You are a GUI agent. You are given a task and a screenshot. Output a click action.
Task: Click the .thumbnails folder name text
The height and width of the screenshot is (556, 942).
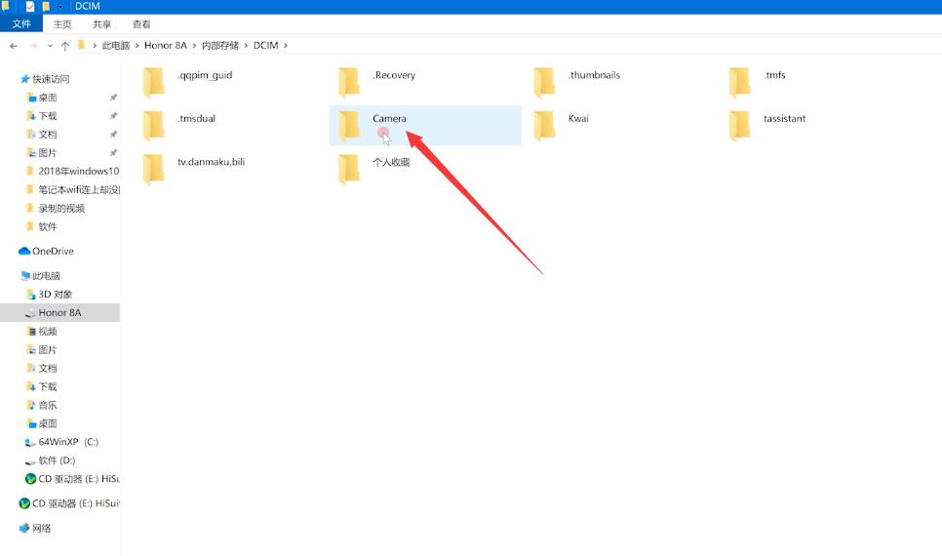tap(594, 75)
